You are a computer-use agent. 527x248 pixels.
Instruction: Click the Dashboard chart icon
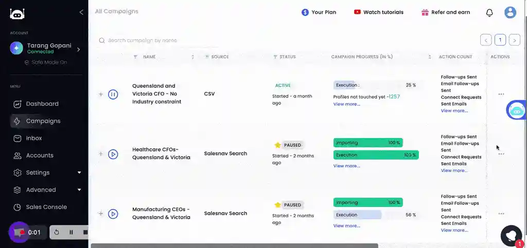tap(17, 104)
